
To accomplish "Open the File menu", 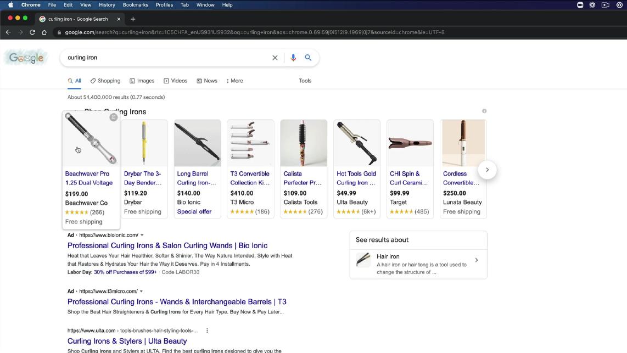I will (x=52, y=5).
